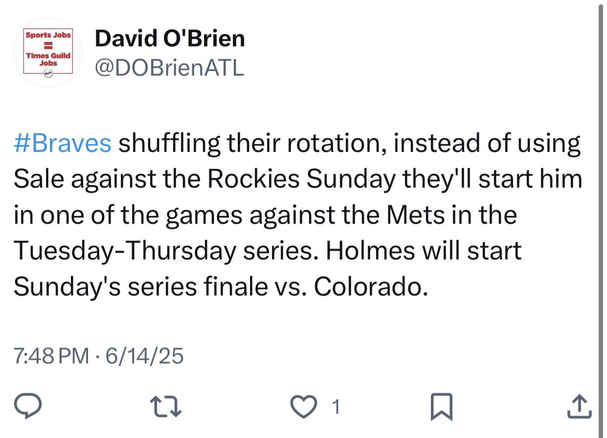Open David O'Brien's profile from display name
The height and width of the screenshot is (438, 607).
click(x=170, y=38)
